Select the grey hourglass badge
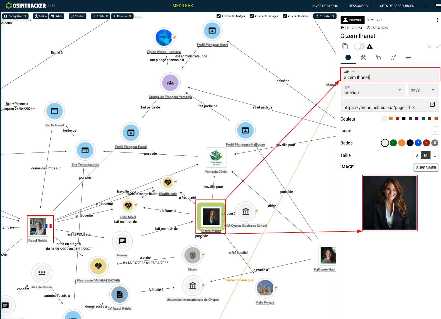 pyautogui.click(x=435, y=143)
